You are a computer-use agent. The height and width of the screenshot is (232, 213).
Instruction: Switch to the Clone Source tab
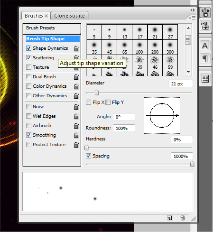69,16
